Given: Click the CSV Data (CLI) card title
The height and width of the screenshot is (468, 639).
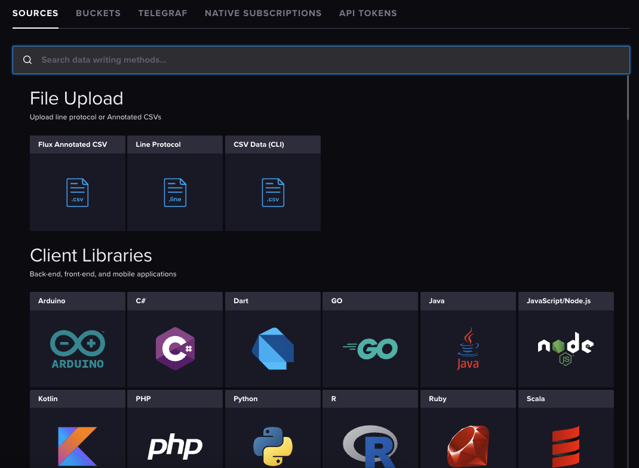Looking at the screenshot, I should pos(259,144).
